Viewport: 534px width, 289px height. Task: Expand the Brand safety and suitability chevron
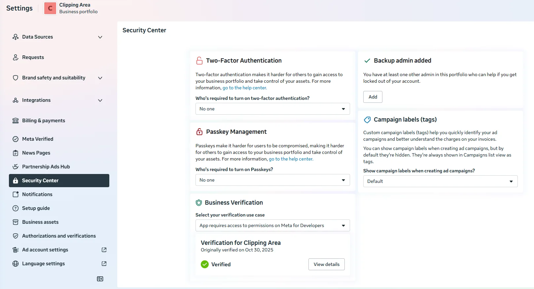(100, 78)
